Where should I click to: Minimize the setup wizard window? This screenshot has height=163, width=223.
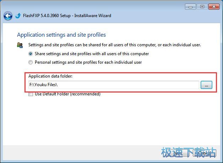coord(190,7)
